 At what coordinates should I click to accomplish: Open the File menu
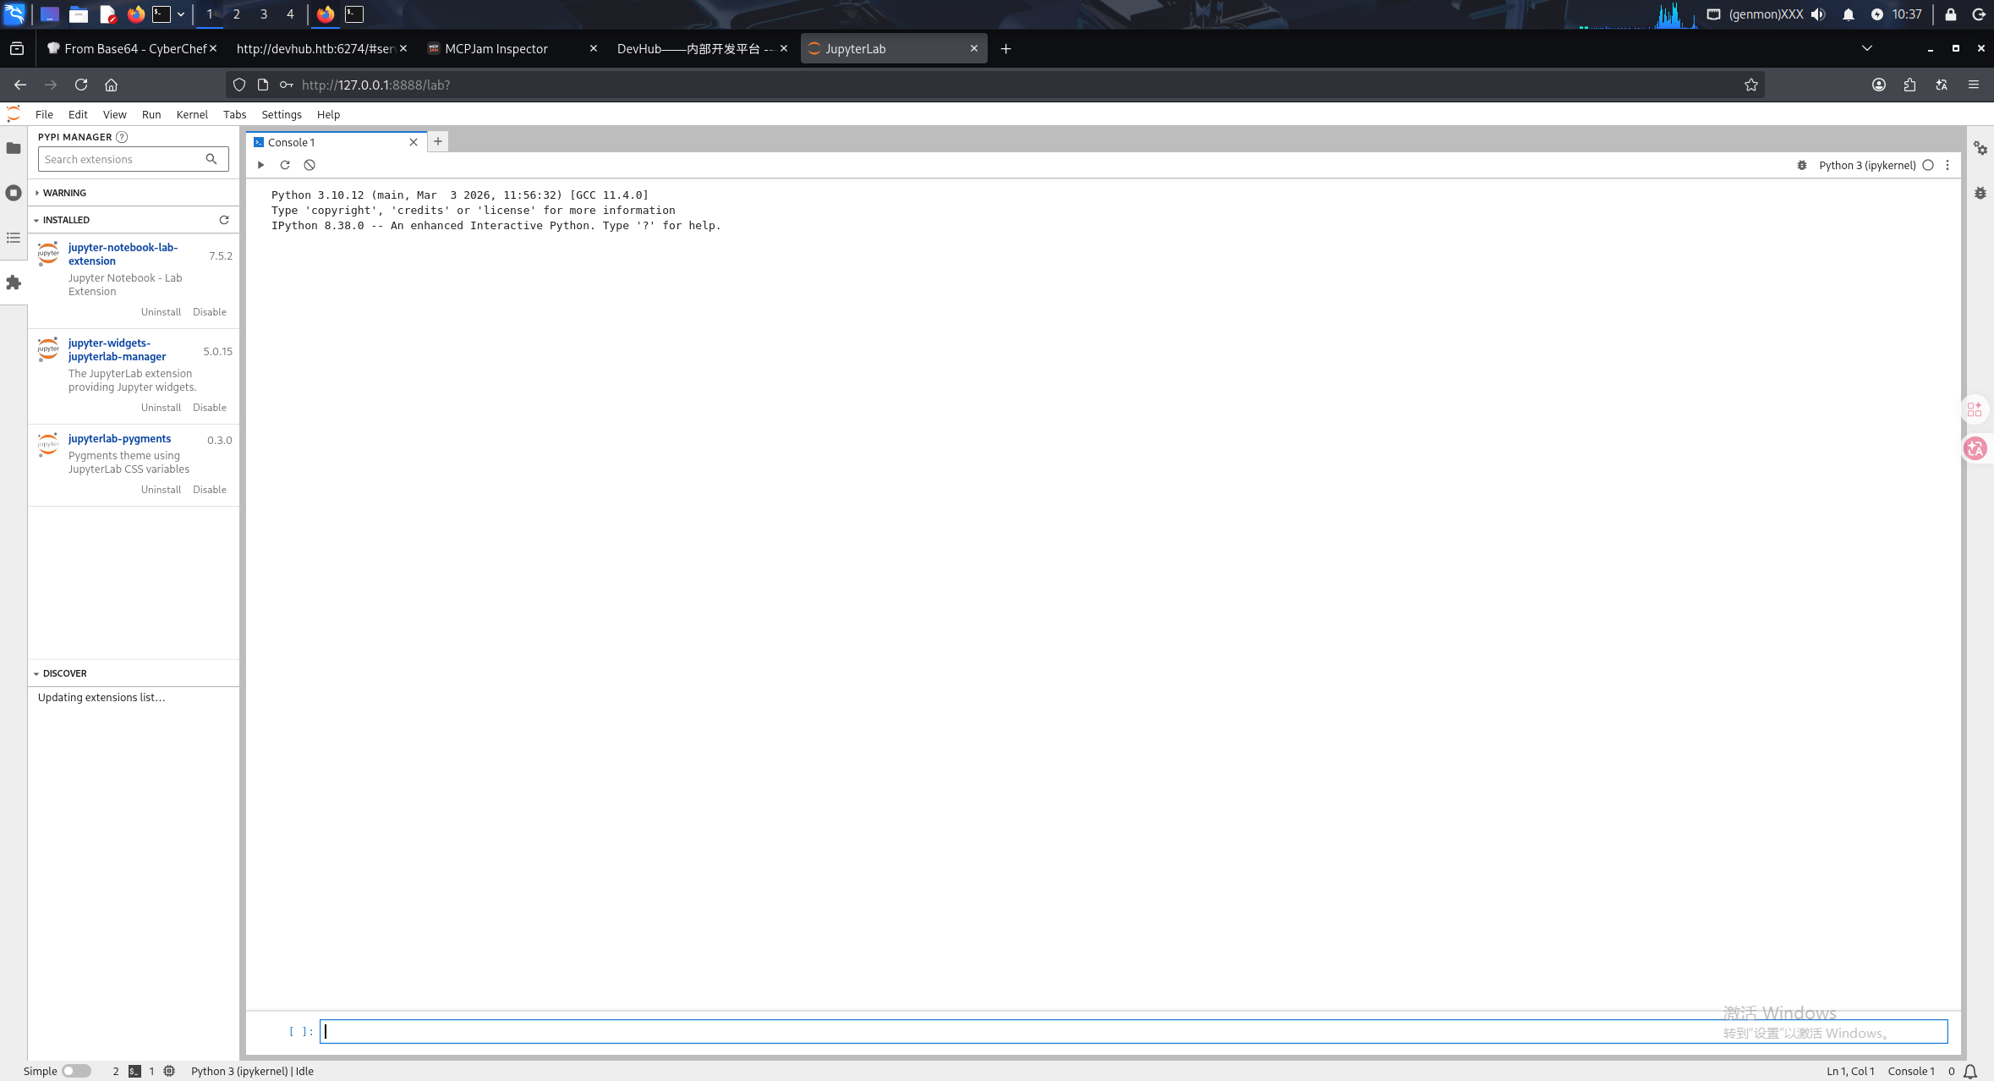pyautogui.click(x=44, y=114)
